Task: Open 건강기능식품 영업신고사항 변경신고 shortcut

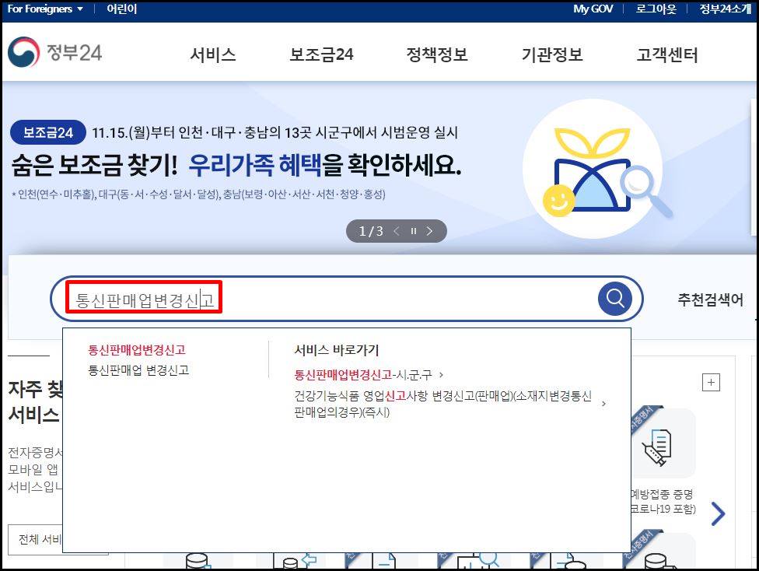Action: (443, 404)
